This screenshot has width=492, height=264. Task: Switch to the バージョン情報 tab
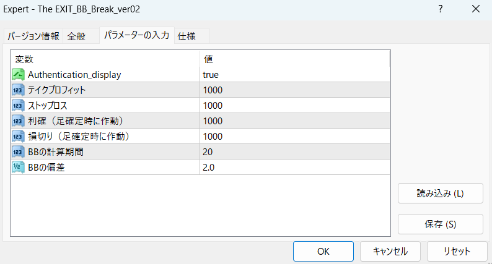tap(33, 36)
